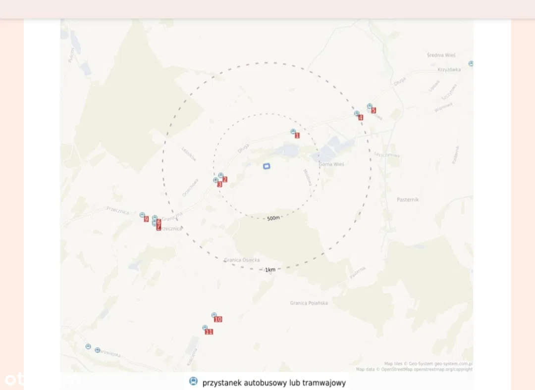Click bus stop icon labelled 1
Screen dimensions: 535x390
[x=293, y=132]
